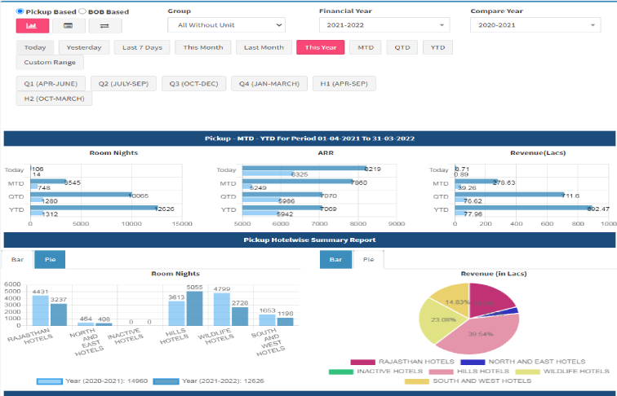
Task: Select the bar chart view icon
Action: click(32, 25)
